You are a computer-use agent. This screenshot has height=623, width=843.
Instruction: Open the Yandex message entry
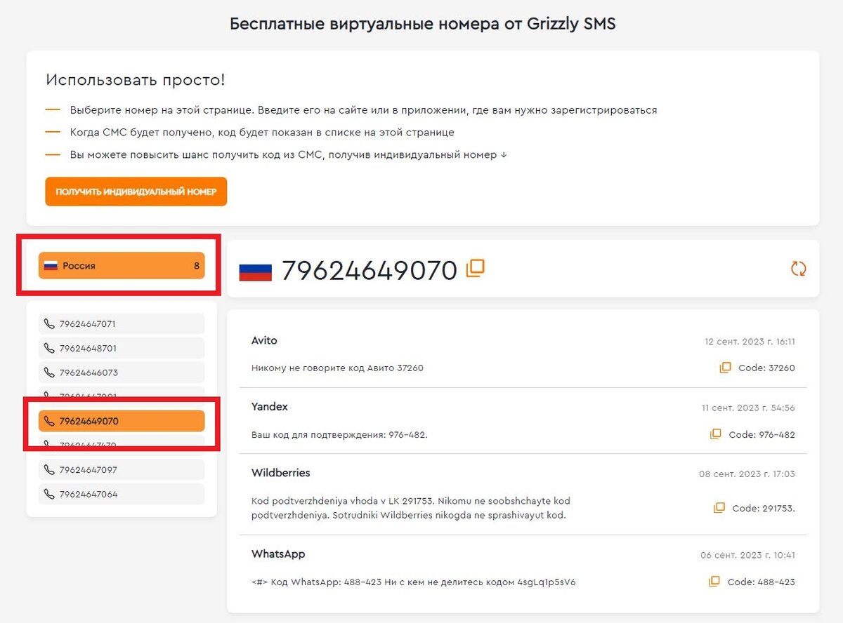click(x=523, y=421)
